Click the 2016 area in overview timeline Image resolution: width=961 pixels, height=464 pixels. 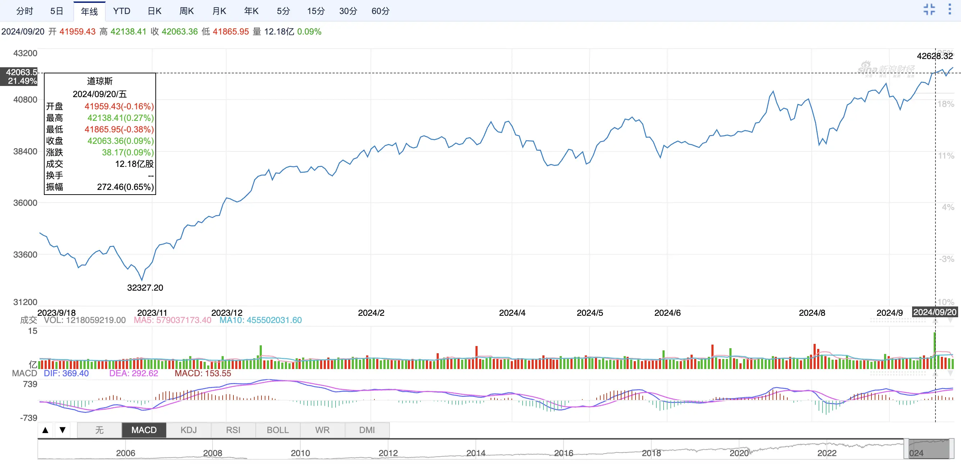pos(563,453)
